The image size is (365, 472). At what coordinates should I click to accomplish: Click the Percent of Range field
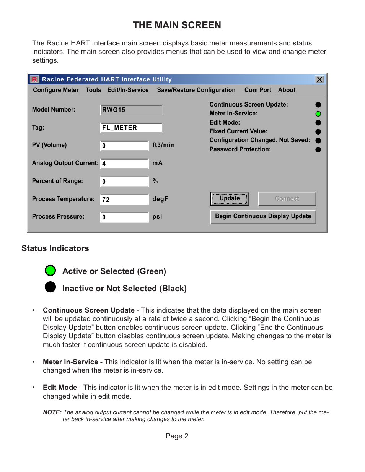124,182
